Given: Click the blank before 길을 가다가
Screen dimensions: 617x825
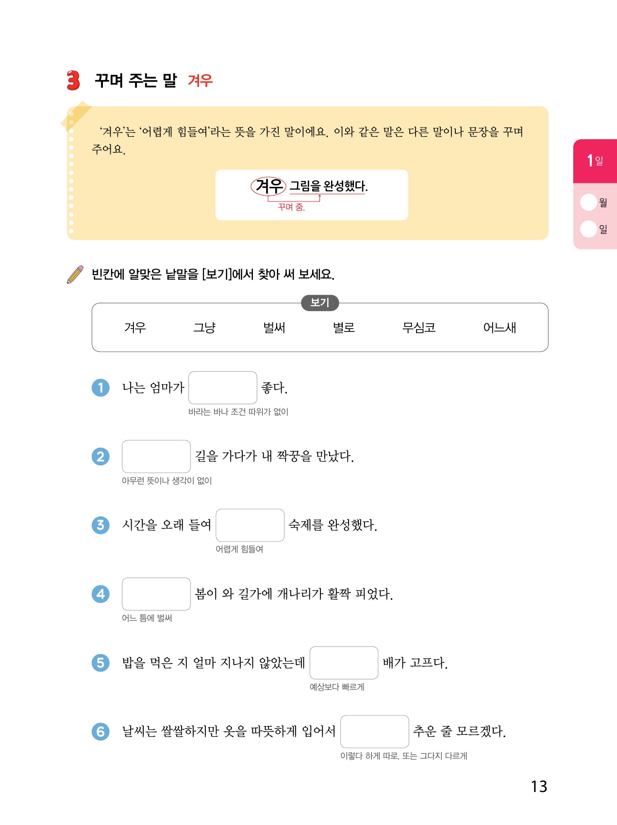Looking at the screenshot, I should coord(156,456).
